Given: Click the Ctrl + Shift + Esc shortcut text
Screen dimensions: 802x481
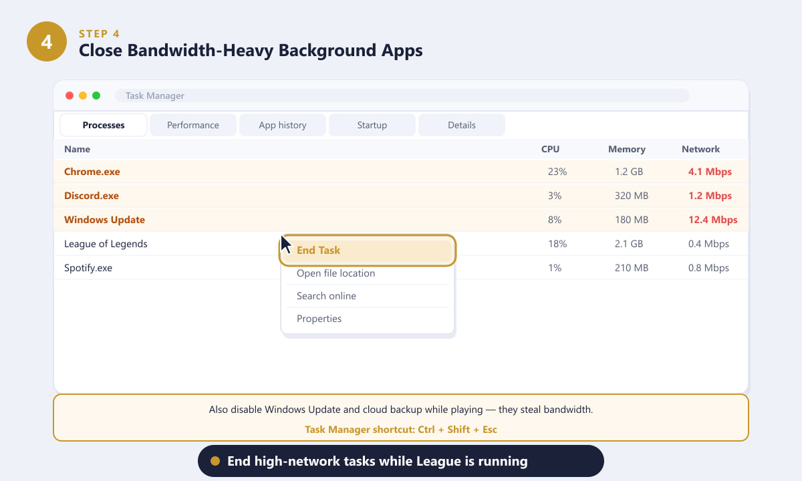Looking at the screenshot, I should point(457,430).
